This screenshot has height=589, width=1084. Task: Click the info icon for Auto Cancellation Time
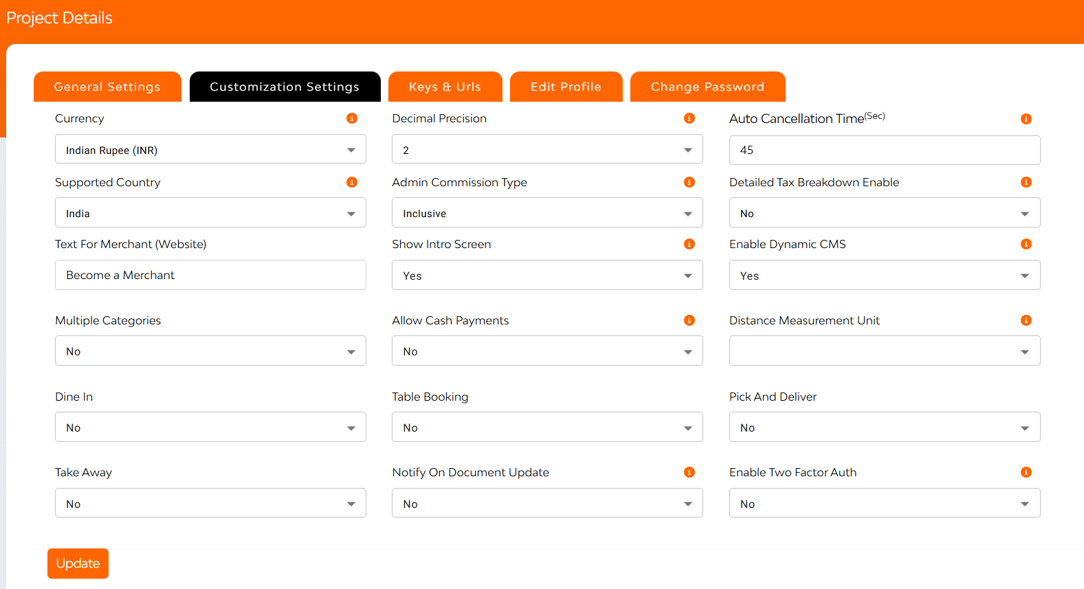coord(1026,119)
